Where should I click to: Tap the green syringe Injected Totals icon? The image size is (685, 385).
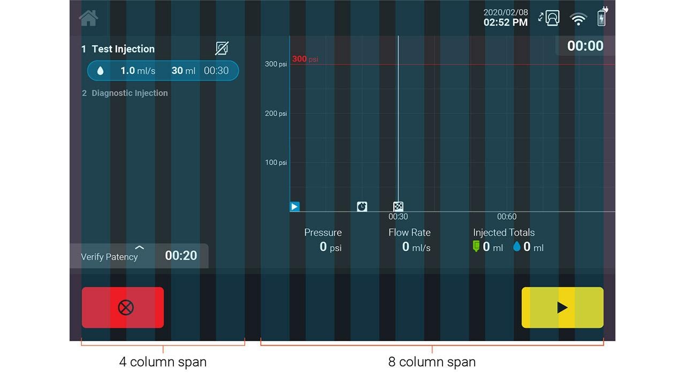476,247
